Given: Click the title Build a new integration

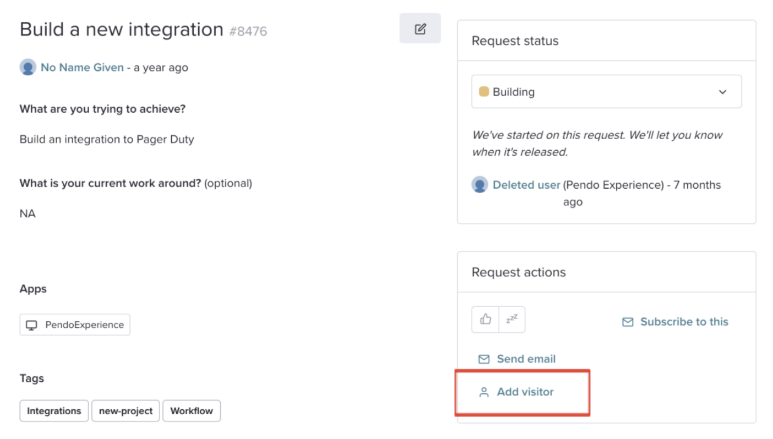Looking at the screenshot, I should [x=121, y=29].
